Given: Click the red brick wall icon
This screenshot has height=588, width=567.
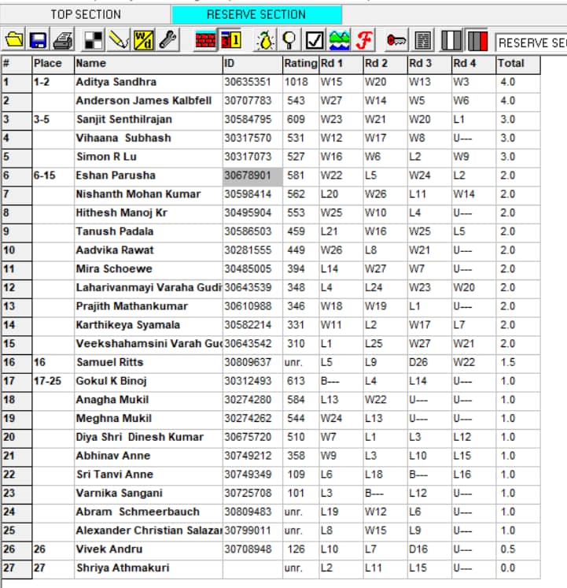Looking at the screenshot, I should pos(205,39).
